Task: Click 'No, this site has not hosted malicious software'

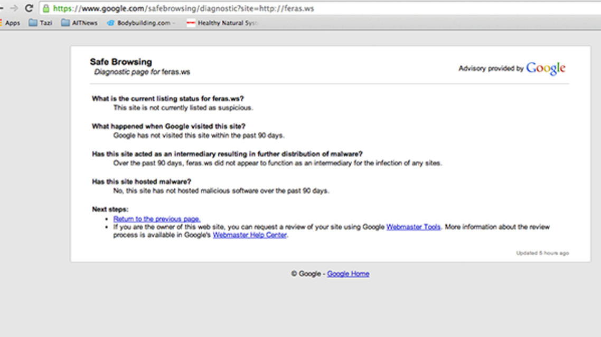Action: [x=221, y=190]
